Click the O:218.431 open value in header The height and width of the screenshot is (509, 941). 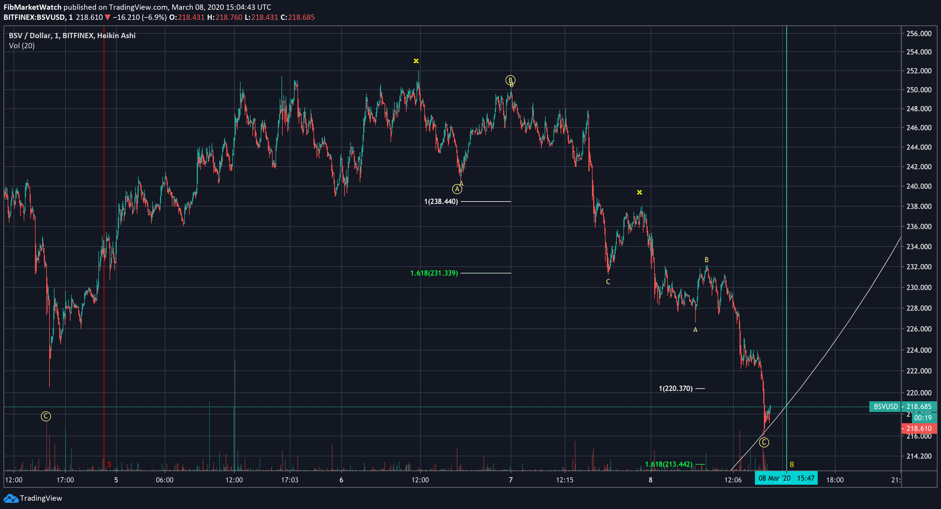point(187,17)
